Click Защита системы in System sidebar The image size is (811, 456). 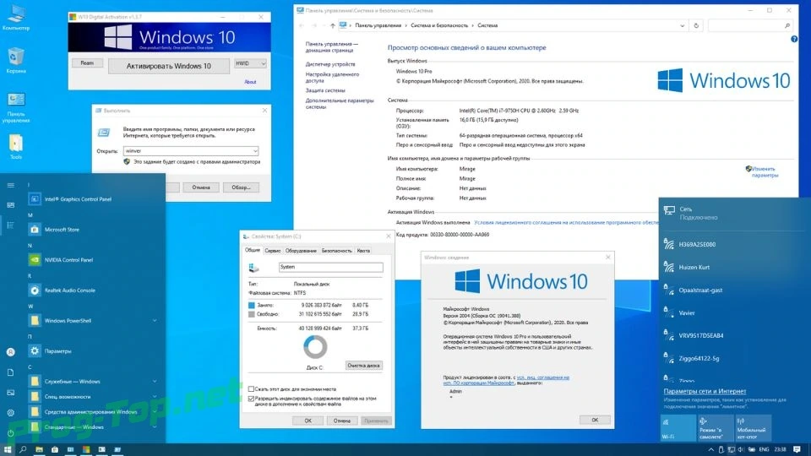tap(324, 90)
